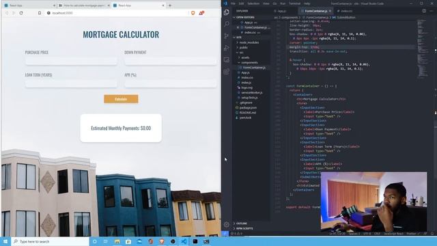Click the Loan Term (Years) input field
Image resolution: width=437 pixels, height=246 pixels.
[71, 83]
